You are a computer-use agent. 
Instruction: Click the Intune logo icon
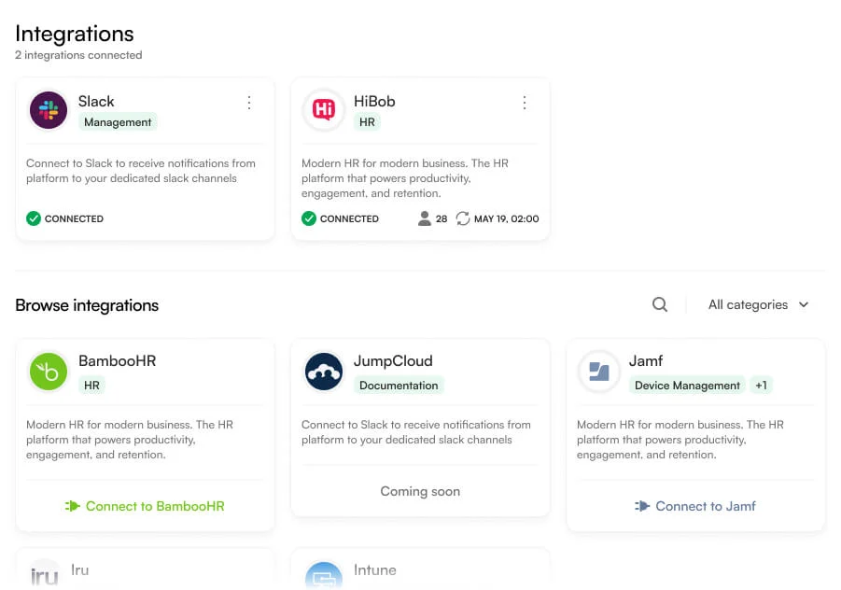[x=324, y=577]
